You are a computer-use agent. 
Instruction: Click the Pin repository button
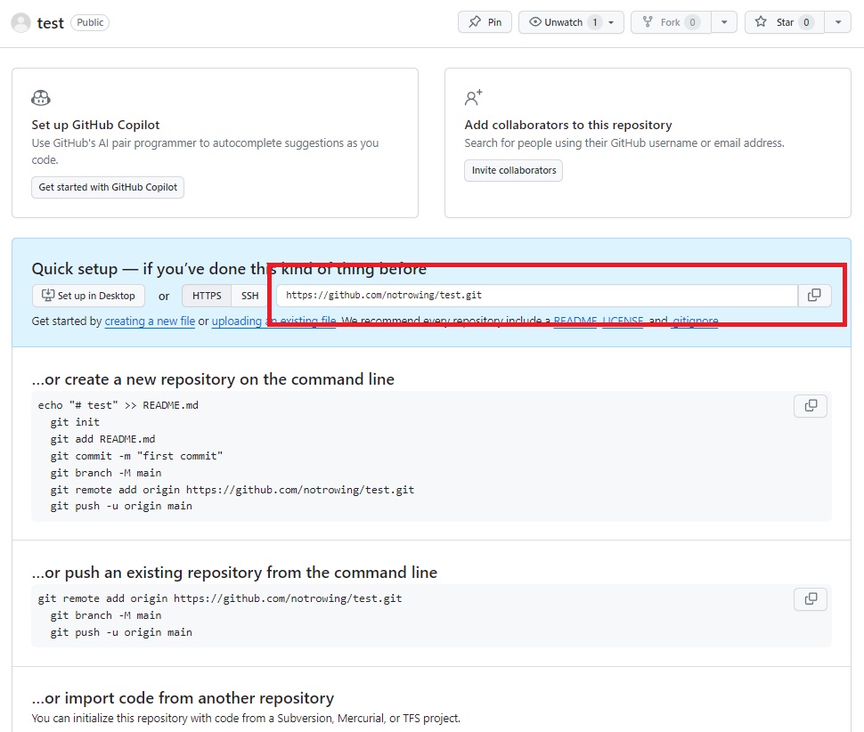pyautogui.click(x=485, y=22)
